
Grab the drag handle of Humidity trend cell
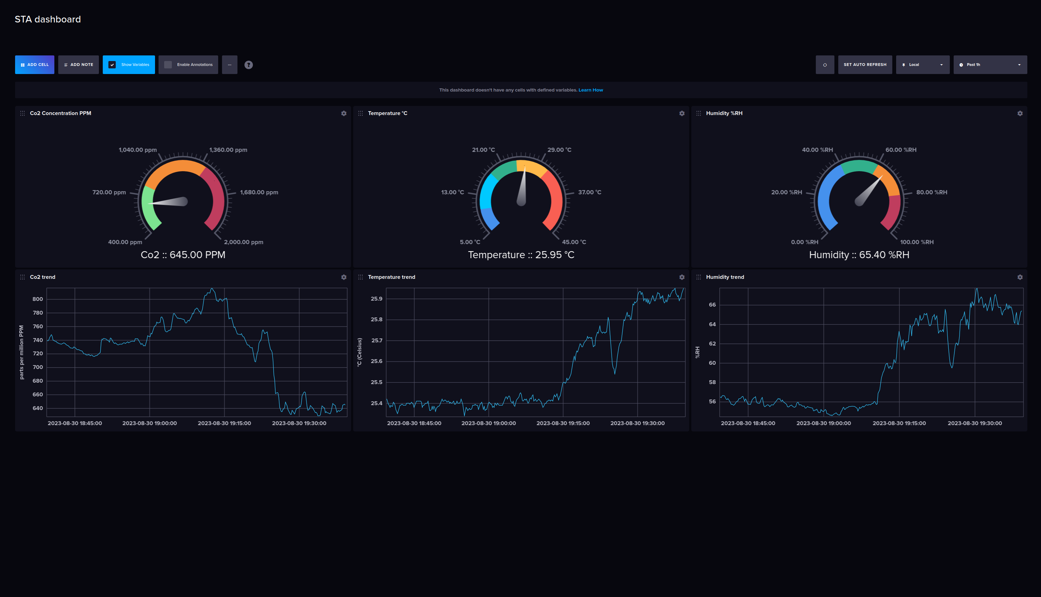coord(699,277)
